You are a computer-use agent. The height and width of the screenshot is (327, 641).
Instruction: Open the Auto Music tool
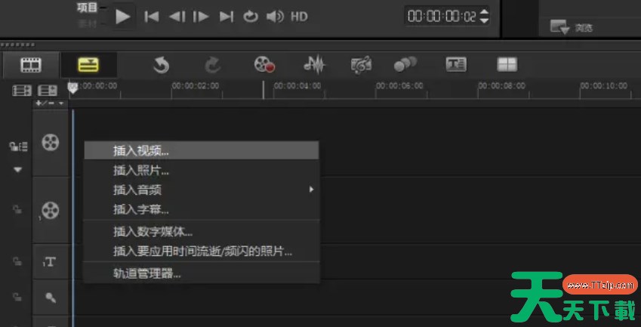coord(362,65)
